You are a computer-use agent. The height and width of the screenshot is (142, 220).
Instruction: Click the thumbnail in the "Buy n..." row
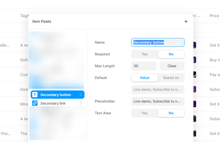pyautogui.click(x=194, y=60)
